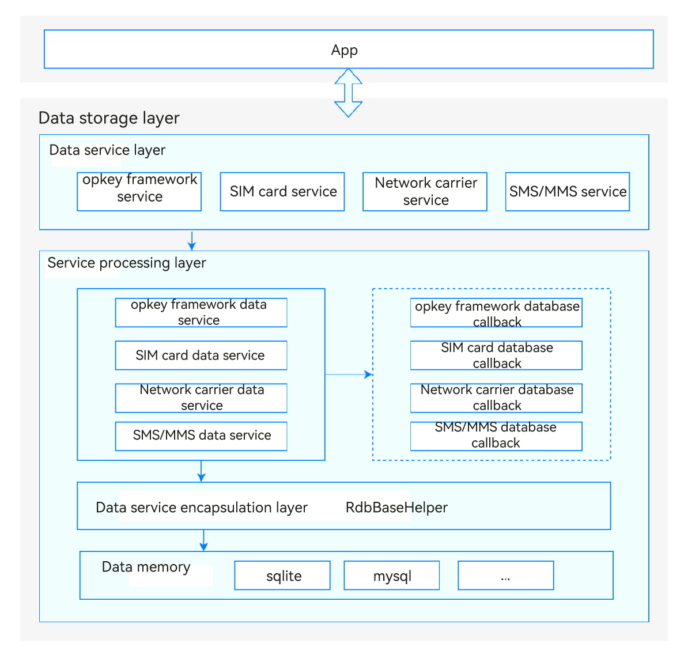Click the RdbBaseHelper label

tap(396, 508)
